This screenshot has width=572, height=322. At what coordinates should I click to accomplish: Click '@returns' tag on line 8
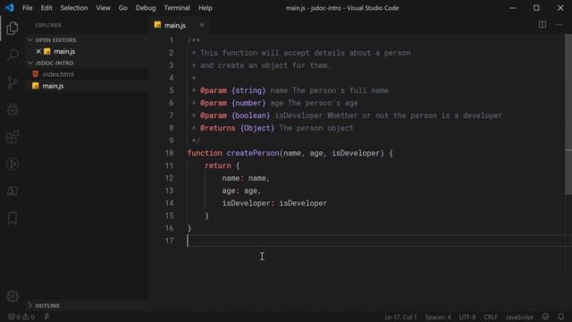point(217,128)
